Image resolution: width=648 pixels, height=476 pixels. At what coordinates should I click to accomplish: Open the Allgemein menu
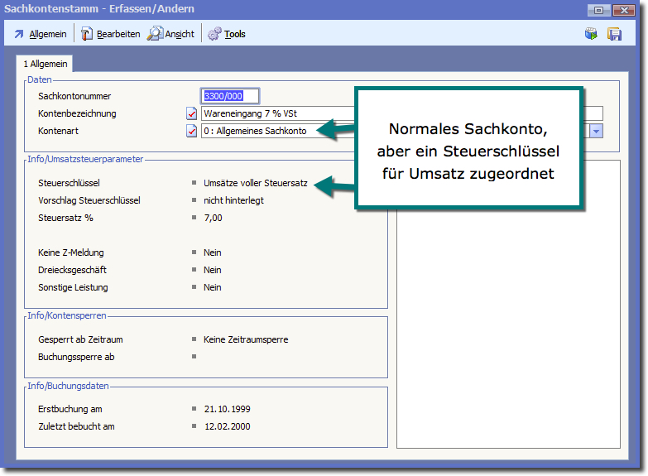tap(48, 34)
